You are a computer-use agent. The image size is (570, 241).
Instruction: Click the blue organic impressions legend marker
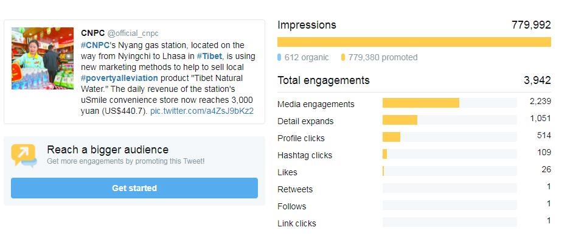pyautogui.click(x=279, y=57)
